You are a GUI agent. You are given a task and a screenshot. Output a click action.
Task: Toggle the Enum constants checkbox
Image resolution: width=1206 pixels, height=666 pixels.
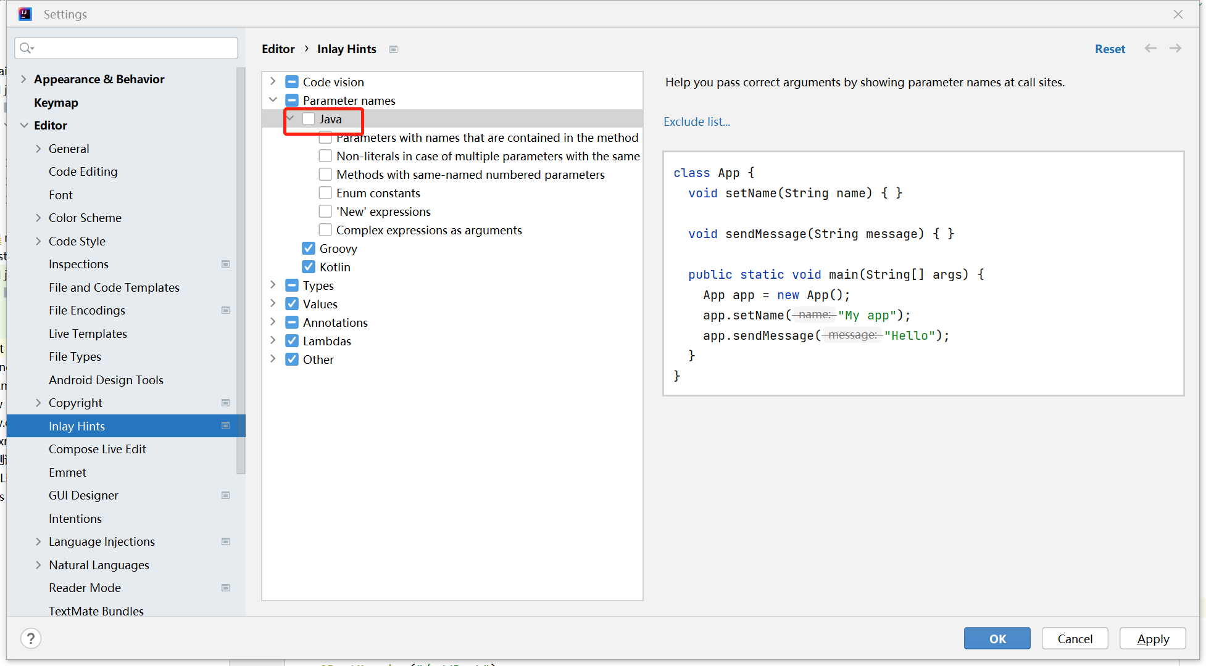[325, 193]
